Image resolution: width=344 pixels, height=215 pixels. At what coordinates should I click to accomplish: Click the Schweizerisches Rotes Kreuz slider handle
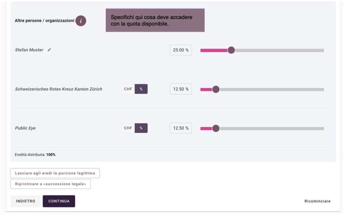(216, 89)
